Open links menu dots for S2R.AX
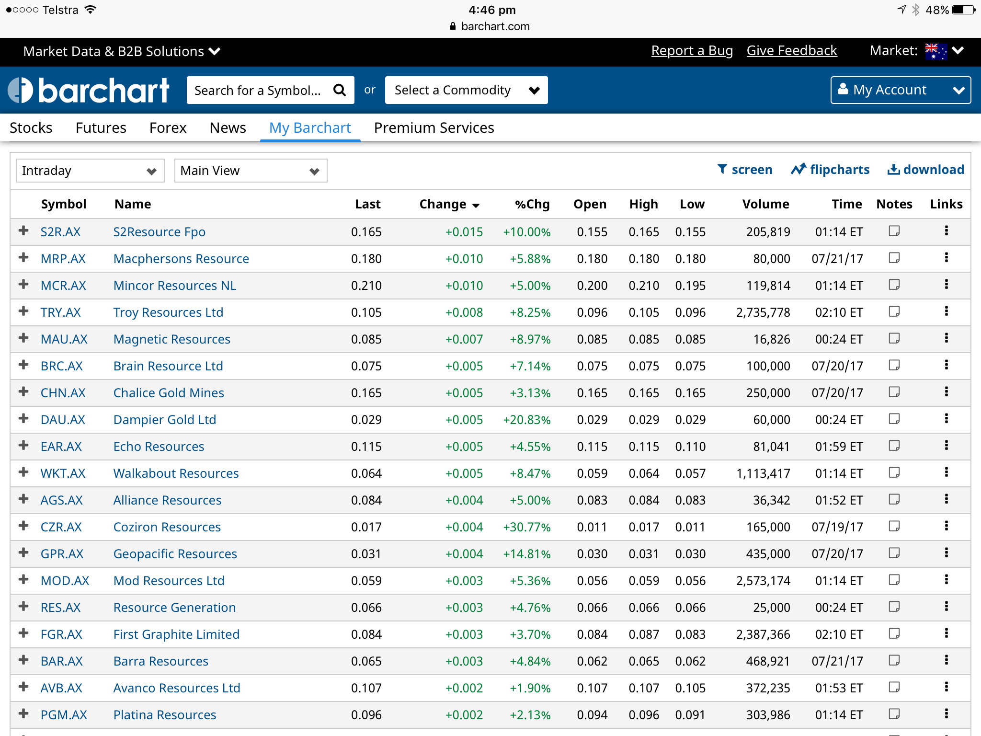This screenshot has height=736, width=981. [946, 231]
